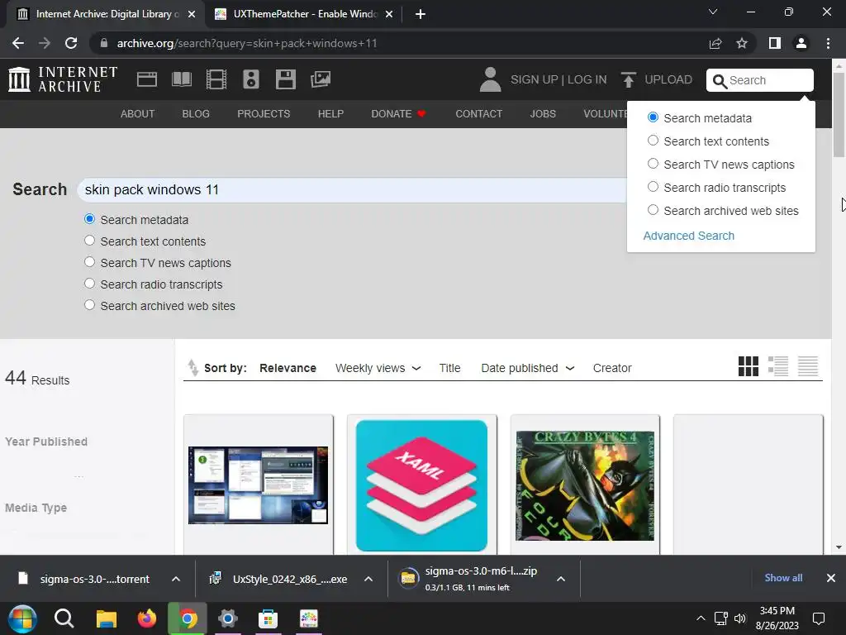This screenshot has width=846, height=635.
Task: Select main Search metadata radio
Action: [x=89, y=219]
